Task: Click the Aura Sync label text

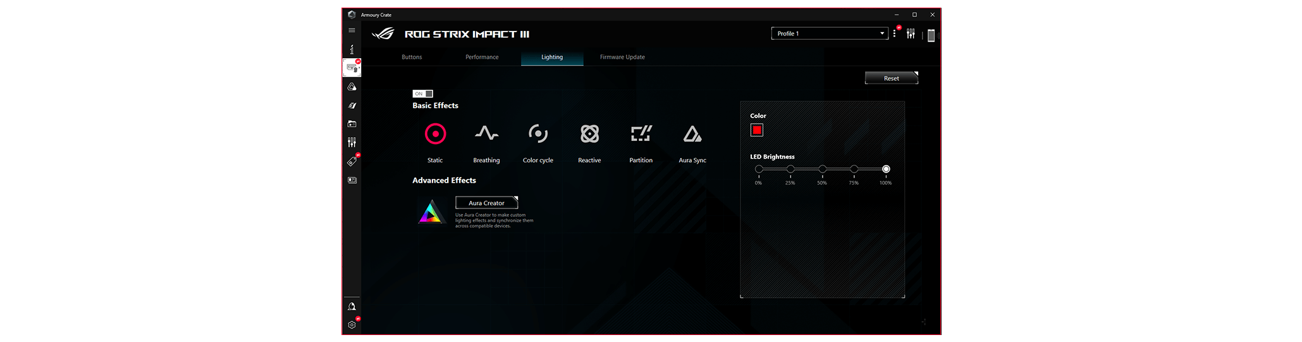Action: 692,161
